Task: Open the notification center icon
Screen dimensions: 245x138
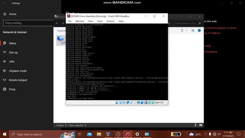Action: click(x=238, y=134)
